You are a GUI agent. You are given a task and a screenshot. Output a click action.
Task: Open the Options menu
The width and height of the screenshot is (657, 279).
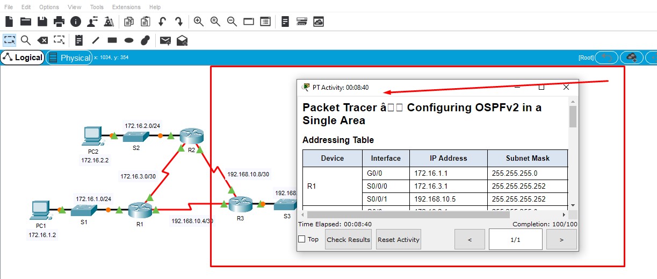pyautogui.click(x=49, y=7)
